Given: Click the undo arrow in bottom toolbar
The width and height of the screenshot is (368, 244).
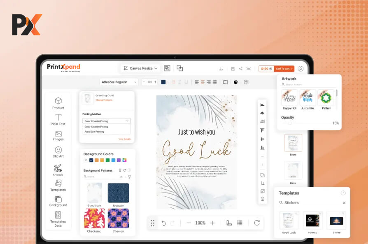Looking at the screenshot, I should pyautogui.click(x=163, y=223).
